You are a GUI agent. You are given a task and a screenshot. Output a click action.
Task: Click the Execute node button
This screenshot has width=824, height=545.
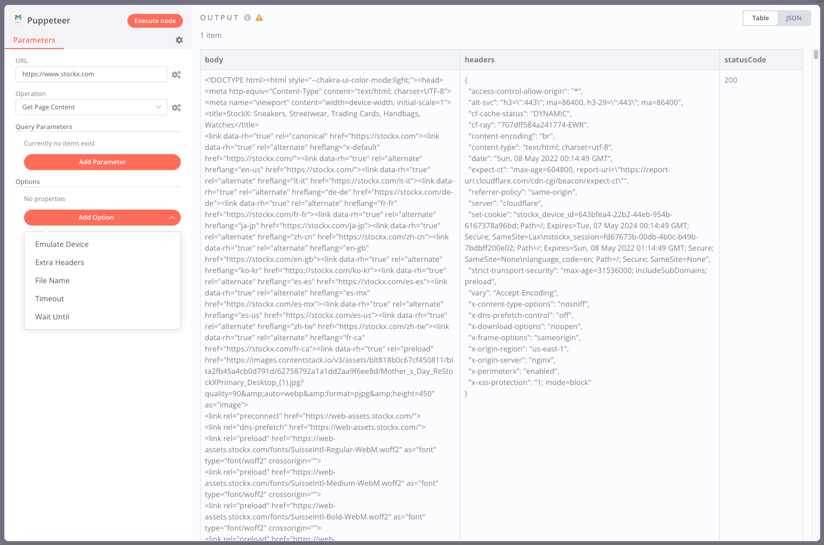(x=155, y=21)
